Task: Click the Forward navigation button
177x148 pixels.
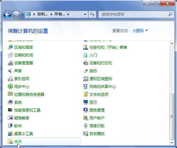Action: 16,15
